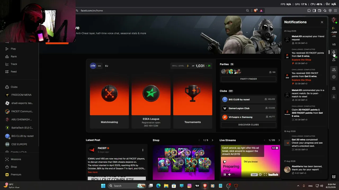Click the PARTY FINDER button
339x190 pixels.
248,79
